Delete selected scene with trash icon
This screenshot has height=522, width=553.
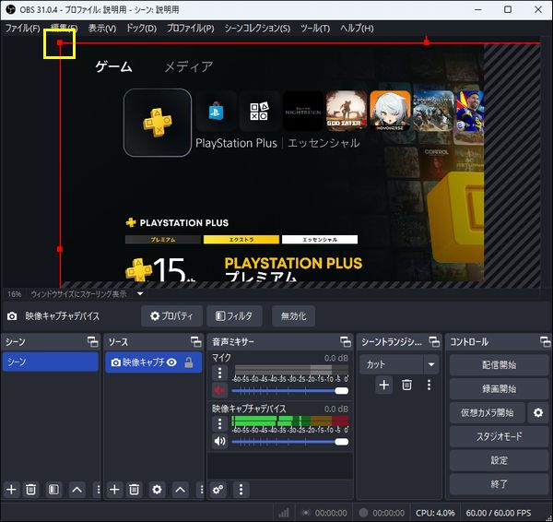click(30, 490)
